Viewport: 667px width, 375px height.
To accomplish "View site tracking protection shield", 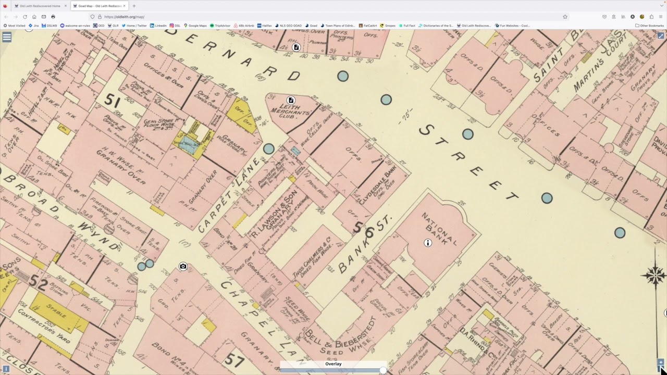I will [x=93, y=17].
